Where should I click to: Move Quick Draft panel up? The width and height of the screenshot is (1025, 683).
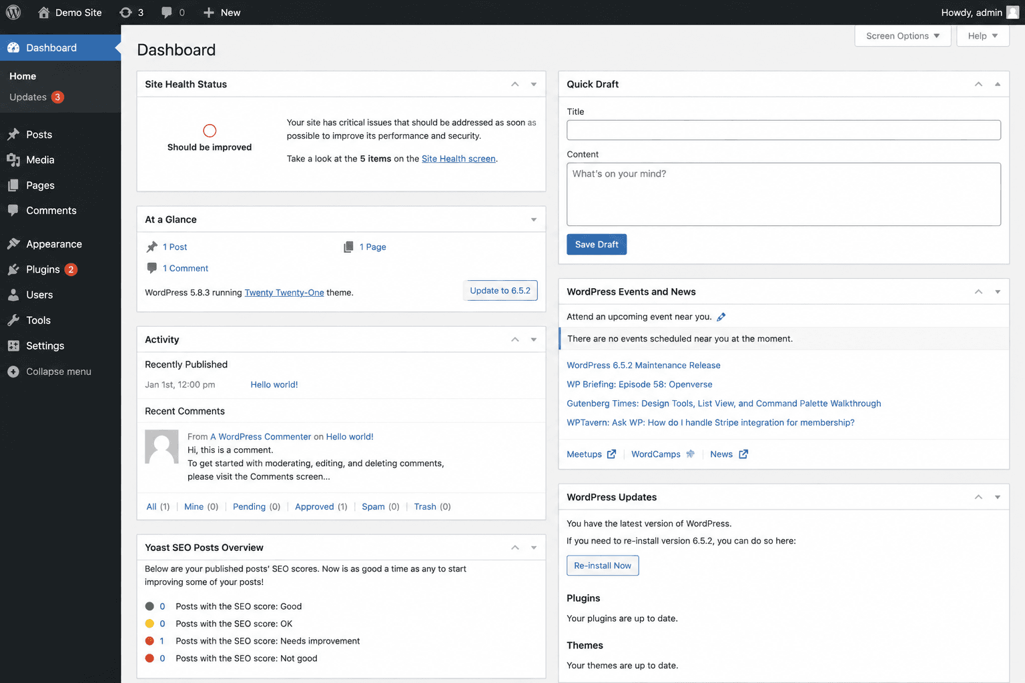(x=978, y=84)
